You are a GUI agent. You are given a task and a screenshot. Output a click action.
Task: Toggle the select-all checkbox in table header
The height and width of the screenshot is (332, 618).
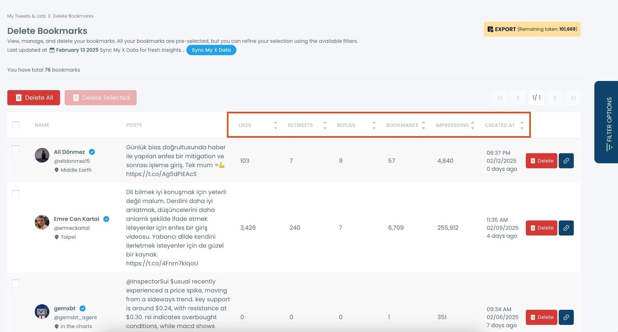click(x=15, y=125)
